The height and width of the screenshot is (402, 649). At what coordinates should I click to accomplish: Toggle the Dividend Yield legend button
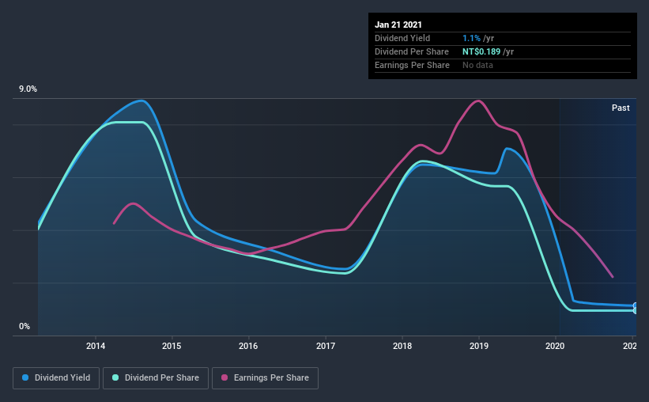(x=56, y=378)
